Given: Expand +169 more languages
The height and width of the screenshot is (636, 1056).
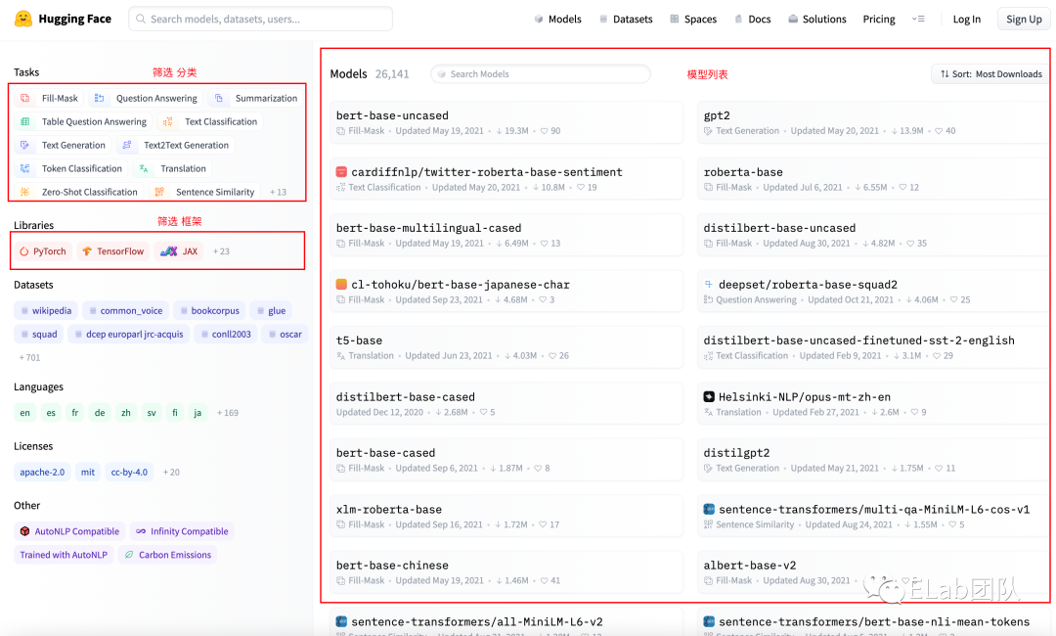Looking at the screenshot, I should [x=228, y=413].
